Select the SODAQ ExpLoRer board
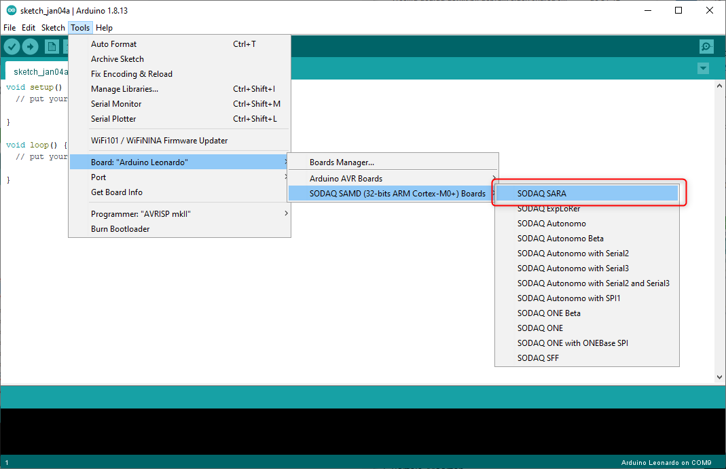 click(x=587, y=209)
